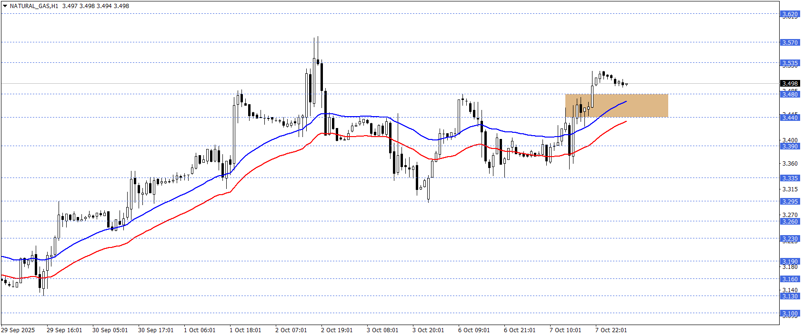
Task: Click the NATURAL_GAS,H1 chart title text
Action: pyautogui.click(x=34, y=6)
